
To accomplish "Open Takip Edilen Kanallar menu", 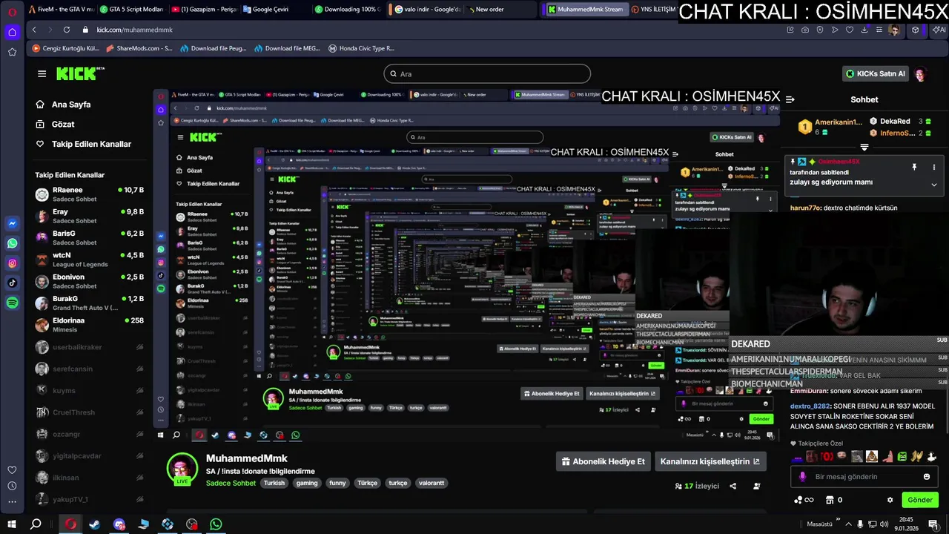I will 83,144.
